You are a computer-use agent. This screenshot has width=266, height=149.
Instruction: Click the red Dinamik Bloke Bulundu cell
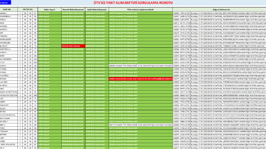click(x=73, y=46)
